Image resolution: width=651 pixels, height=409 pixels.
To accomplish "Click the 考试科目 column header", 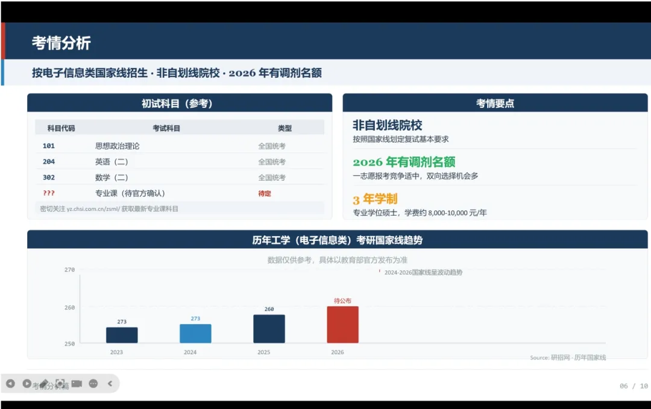I will pyautogui.click(x=166, y=128).
